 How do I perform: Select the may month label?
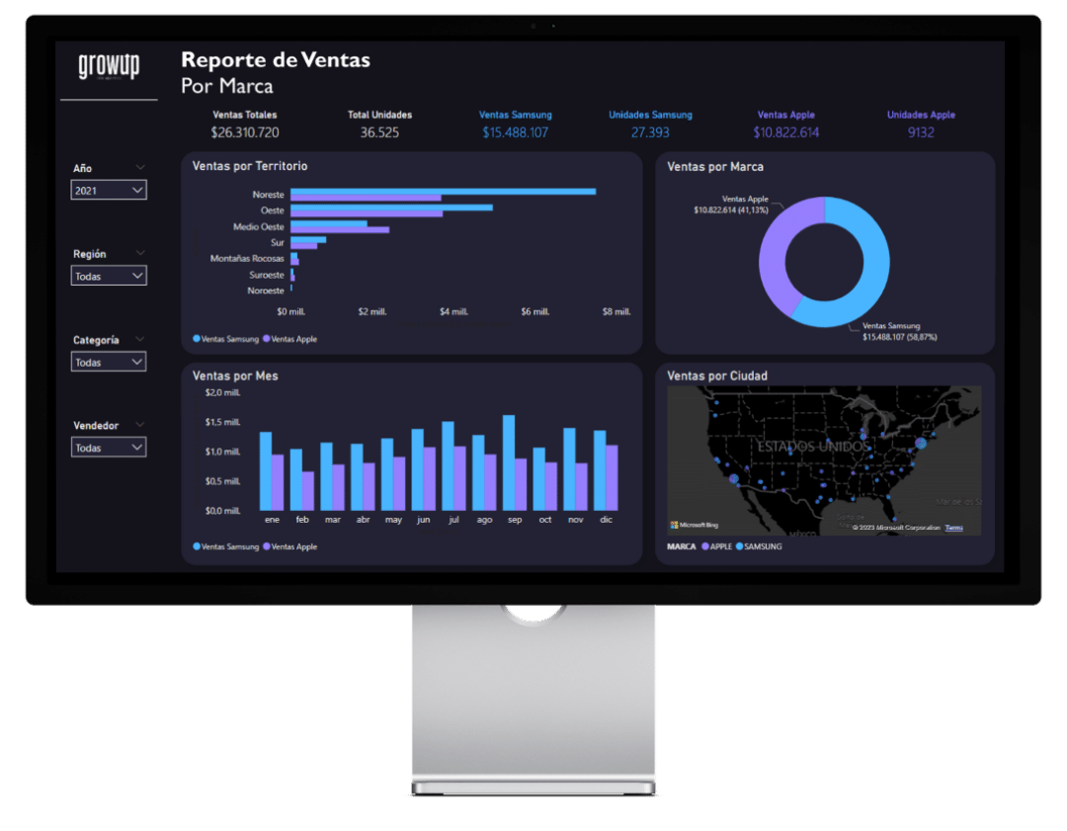pyautogui.click(x=393, y=520)
